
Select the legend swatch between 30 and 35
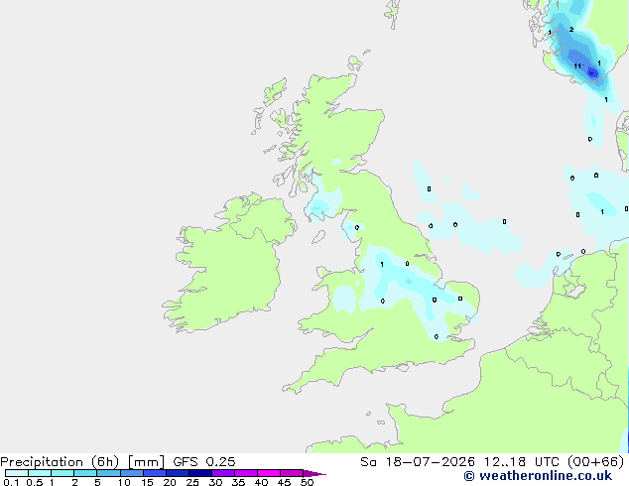click(223, 473)
